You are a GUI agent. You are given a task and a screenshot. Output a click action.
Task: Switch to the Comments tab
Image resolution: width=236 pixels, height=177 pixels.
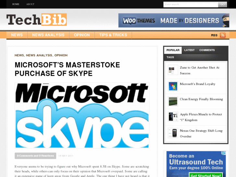tap(207, 50)
